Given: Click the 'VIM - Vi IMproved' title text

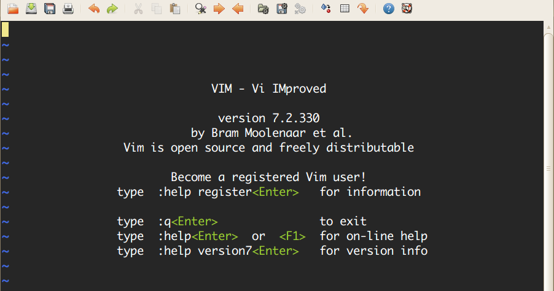Looking at the screenshot, I should point(268,88).
